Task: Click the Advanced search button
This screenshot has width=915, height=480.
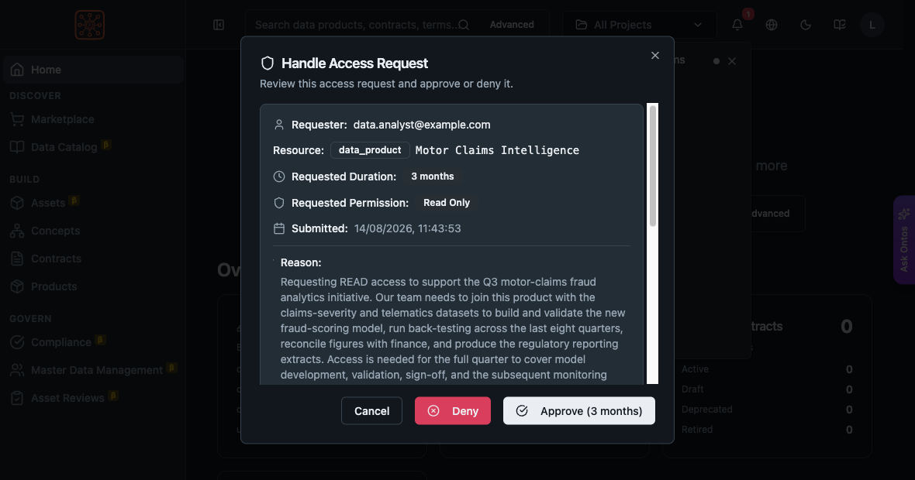Action: click(x=512, y=25)
